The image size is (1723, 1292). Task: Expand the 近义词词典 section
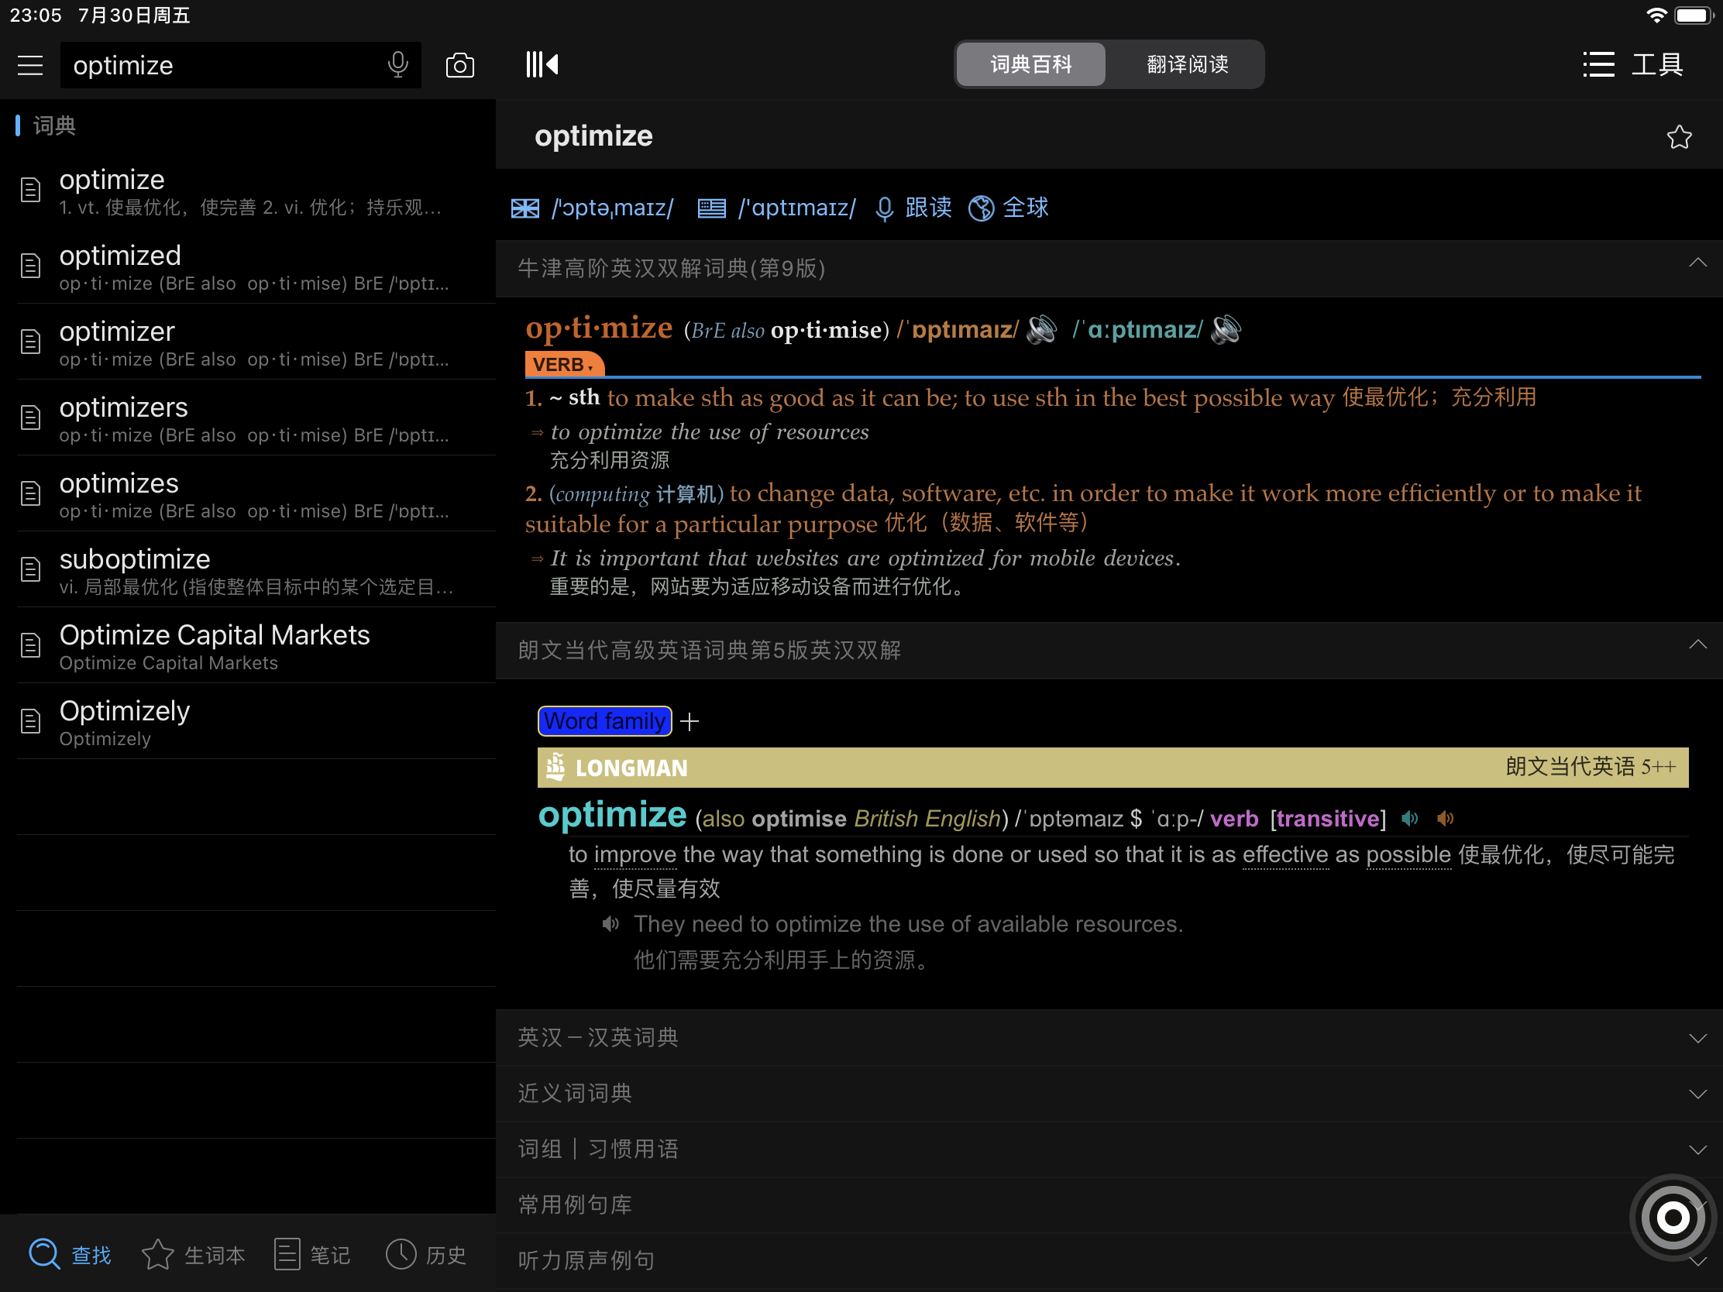tap(1109, 1094)
